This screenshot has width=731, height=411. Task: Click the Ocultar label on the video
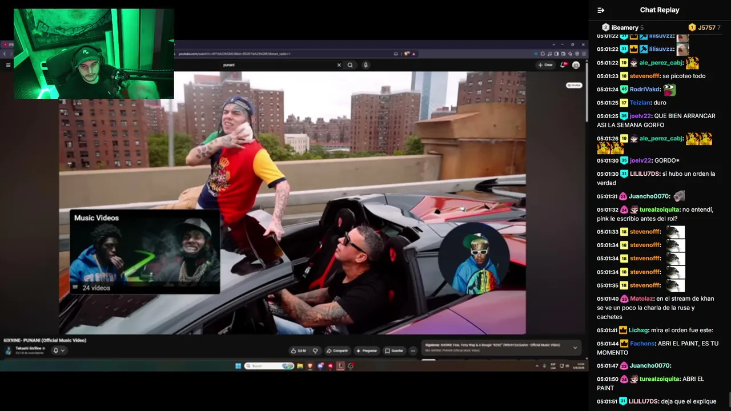(x=574, y=85)
